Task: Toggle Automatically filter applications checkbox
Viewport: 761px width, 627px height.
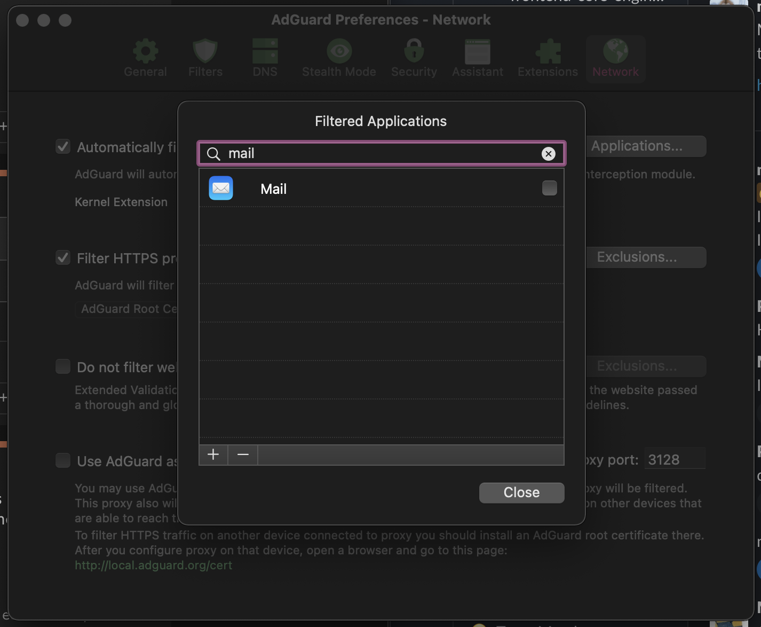Action: (63, 146)
